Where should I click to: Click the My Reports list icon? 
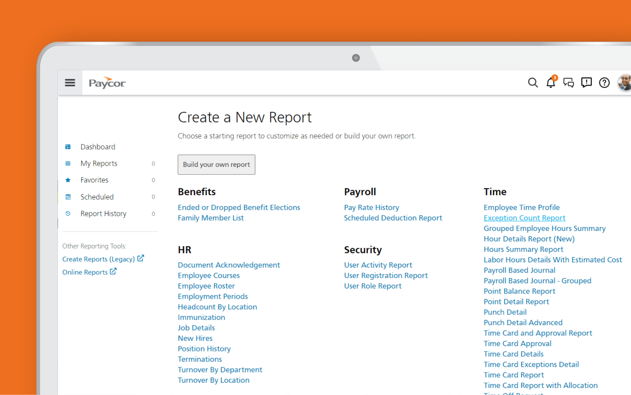(68, 164)
